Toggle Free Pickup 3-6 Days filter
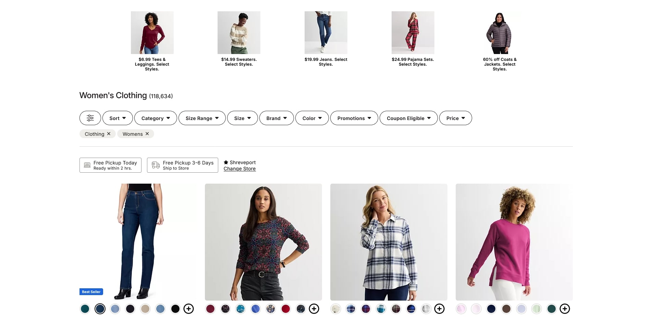The height and width of the screenshot is (317, 652). [x=183, y=165]
